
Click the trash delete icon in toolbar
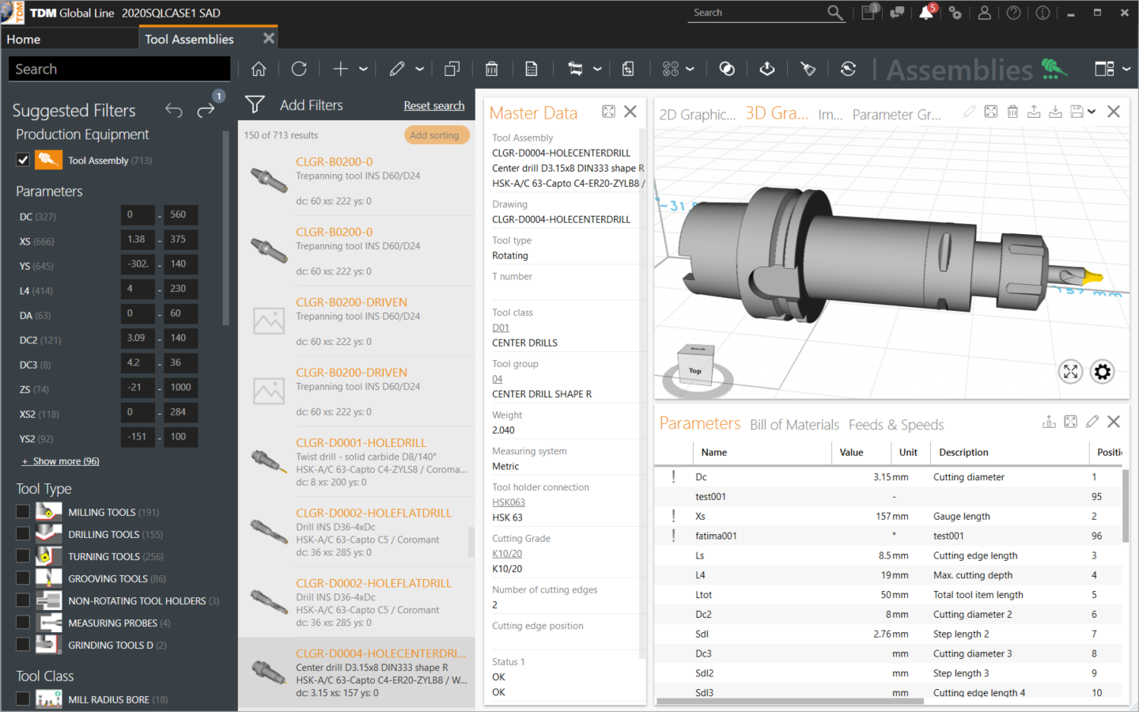(x=491, y=70)
